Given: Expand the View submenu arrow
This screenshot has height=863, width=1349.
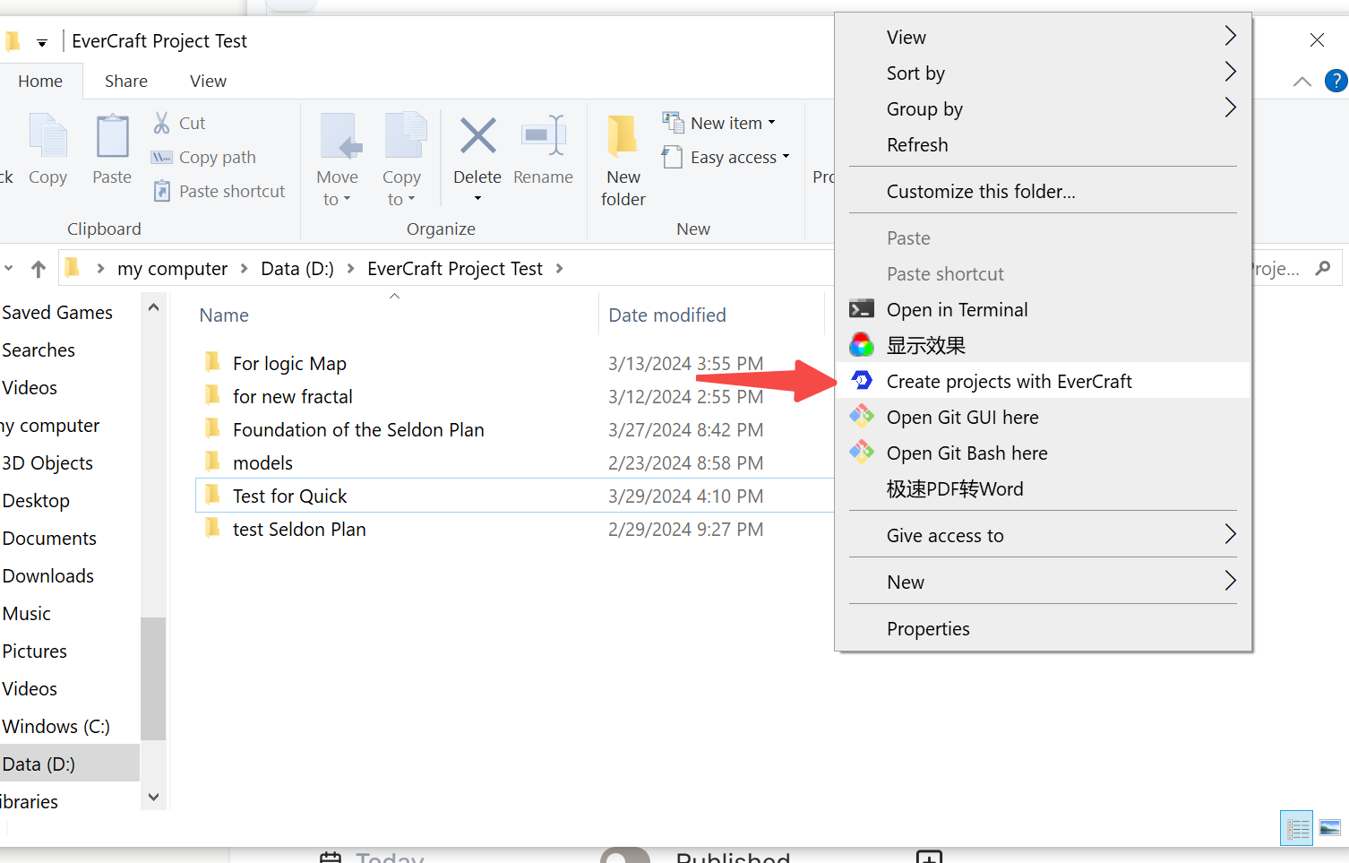Looking at the screenshot, I should click(x=1230, y=36).
